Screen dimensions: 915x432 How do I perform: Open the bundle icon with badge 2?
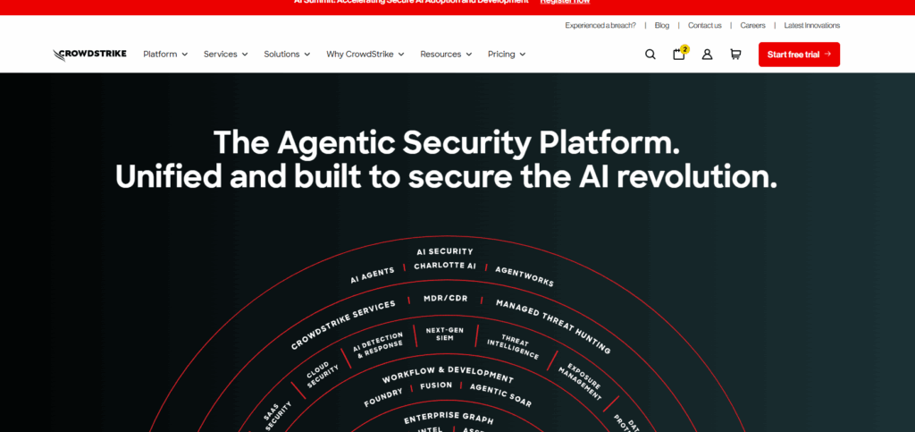pos(679,54)
